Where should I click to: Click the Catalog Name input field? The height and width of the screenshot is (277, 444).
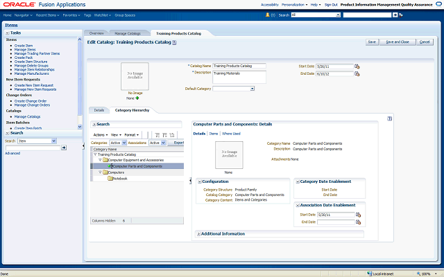click(239, 66)
